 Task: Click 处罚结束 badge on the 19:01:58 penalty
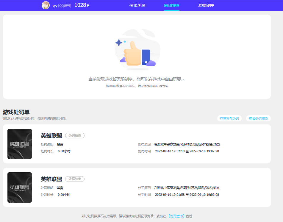75,179
